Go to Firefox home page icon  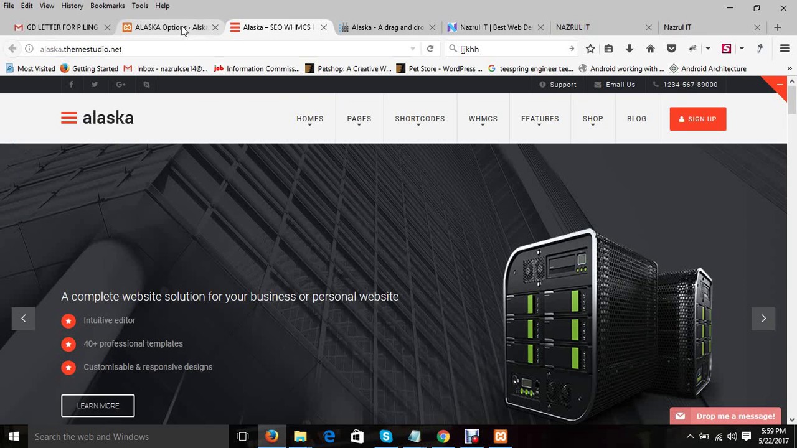pos(650,49)
